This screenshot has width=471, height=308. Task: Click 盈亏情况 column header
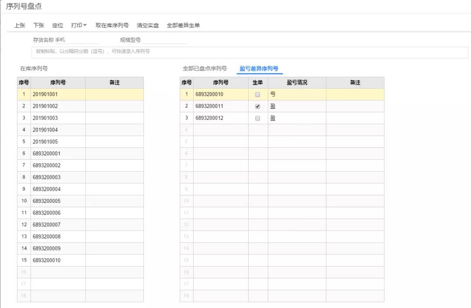click(297, 82)
